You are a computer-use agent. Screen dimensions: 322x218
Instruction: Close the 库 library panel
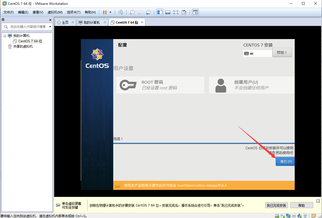tap(50, 20)
